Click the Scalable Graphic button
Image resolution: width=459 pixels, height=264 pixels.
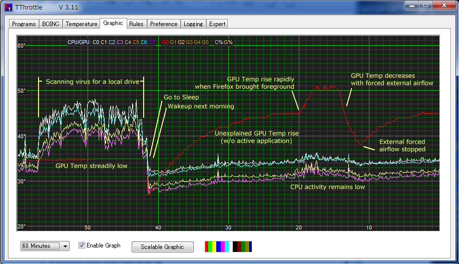tap(163, 246)
